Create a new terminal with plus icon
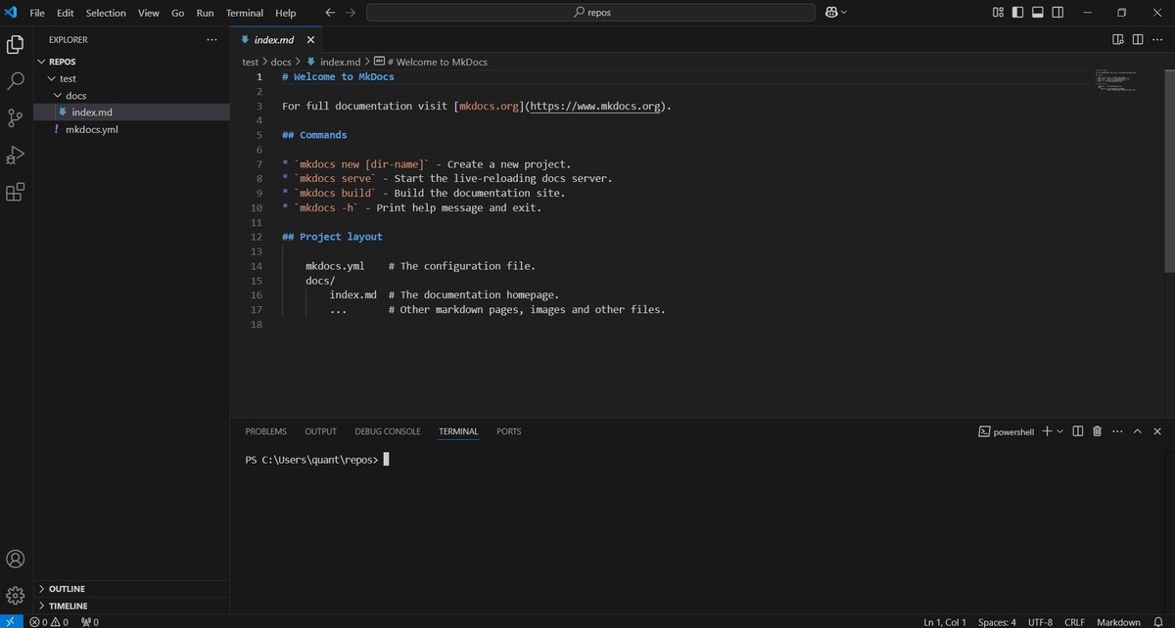Screen dimensions: 1175x628 click(x=1047, y=431)
